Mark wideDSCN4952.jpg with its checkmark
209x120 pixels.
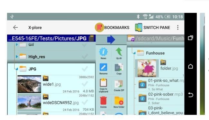tap(85, 102)
